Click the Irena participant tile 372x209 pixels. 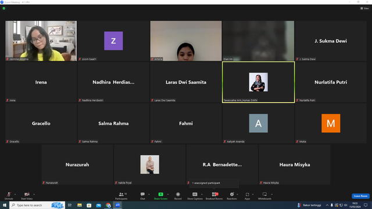(x=41, y=82)
